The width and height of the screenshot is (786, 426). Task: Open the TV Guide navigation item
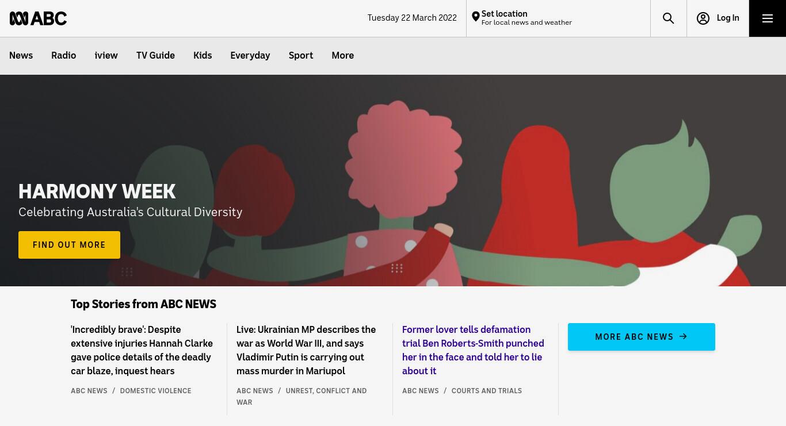[155, 56]
